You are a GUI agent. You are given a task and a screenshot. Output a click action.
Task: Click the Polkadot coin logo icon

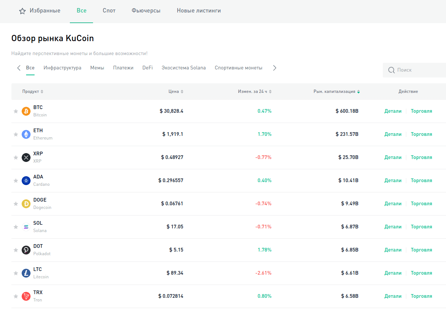pyautogui.click(x=26, y=250)
